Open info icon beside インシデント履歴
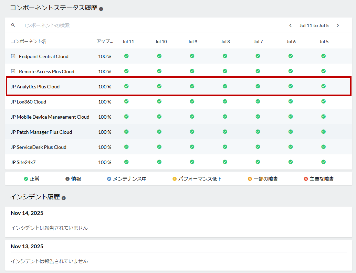The image size is (356, 273). (x=64, y=198)
